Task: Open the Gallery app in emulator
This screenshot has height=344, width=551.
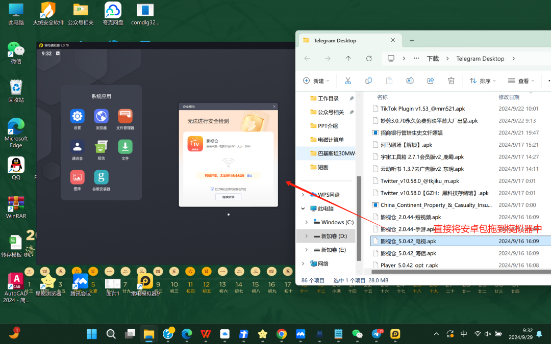Action: [78, 177]
